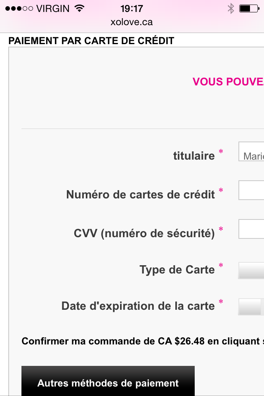Tap the Numéro de cartes de crédit label
Image resolution: width=264 pixels, height=396 pixels.
(140, 194)
